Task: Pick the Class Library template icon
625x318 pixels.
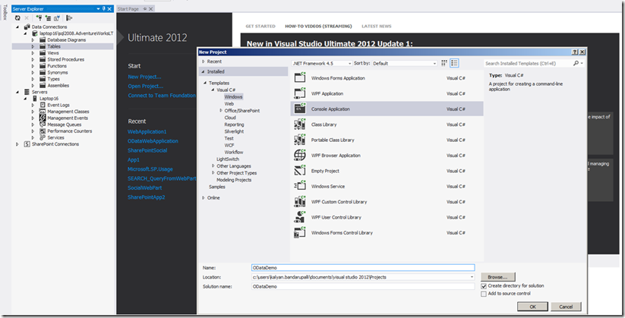Action: 300,124
